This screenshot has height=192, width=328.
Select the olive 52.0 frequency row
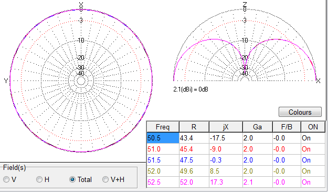click(236, 171)
